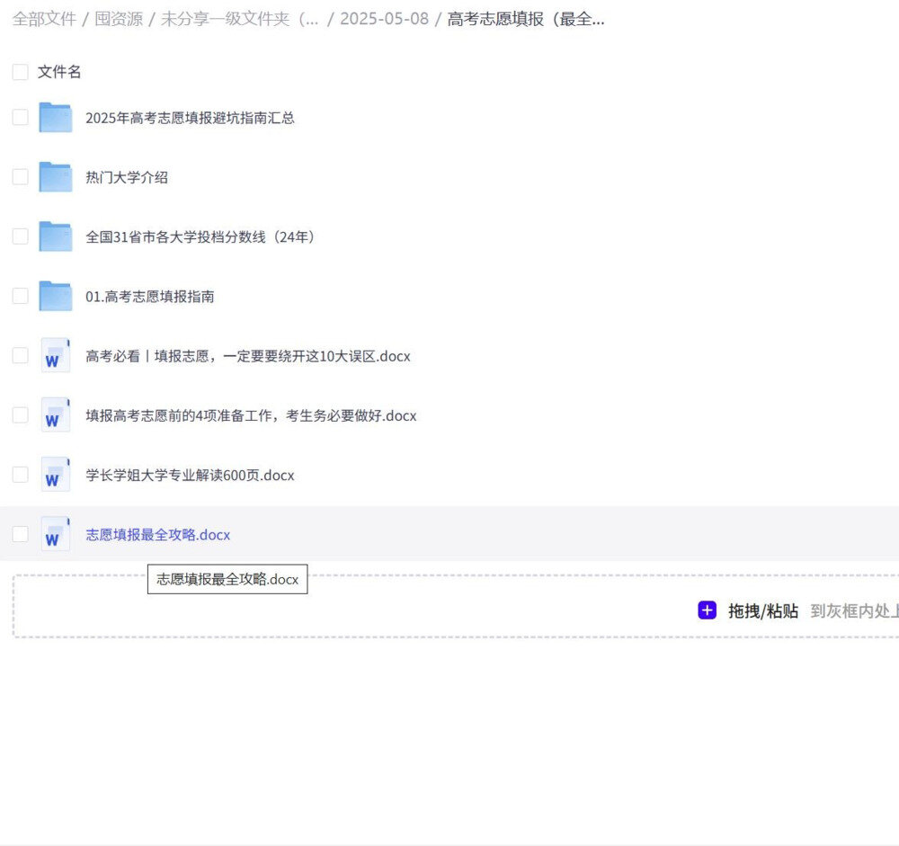Check the select-all box next to 文件名

pos(19,71)
